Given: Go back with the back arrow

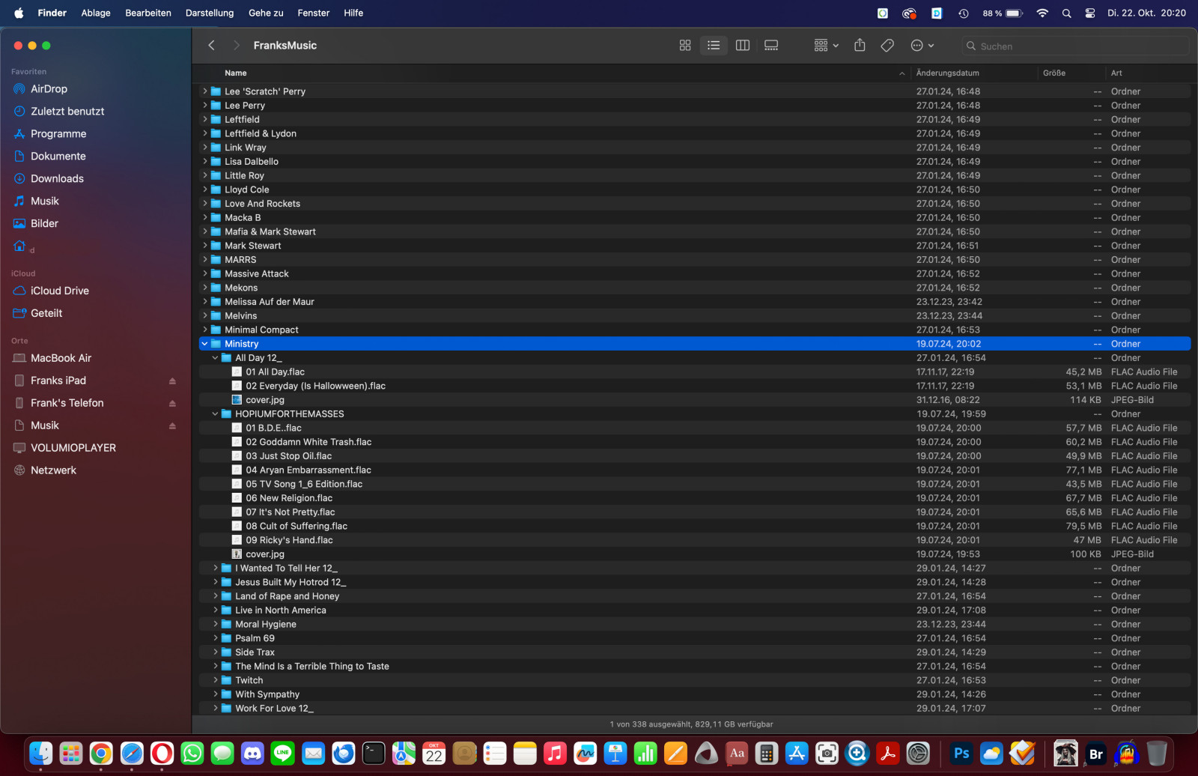Looking at the screenshot, I should coord(212,46).
